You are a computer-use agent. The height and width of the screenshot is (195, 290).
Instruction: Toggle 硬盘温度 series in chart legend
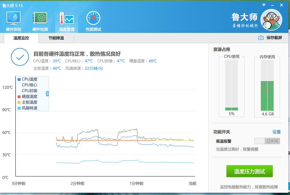[27, 97]
